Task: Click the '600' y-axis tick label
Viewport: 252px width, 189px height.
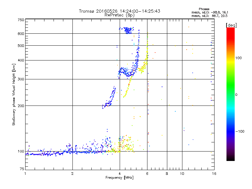Action: pos(21,34)
